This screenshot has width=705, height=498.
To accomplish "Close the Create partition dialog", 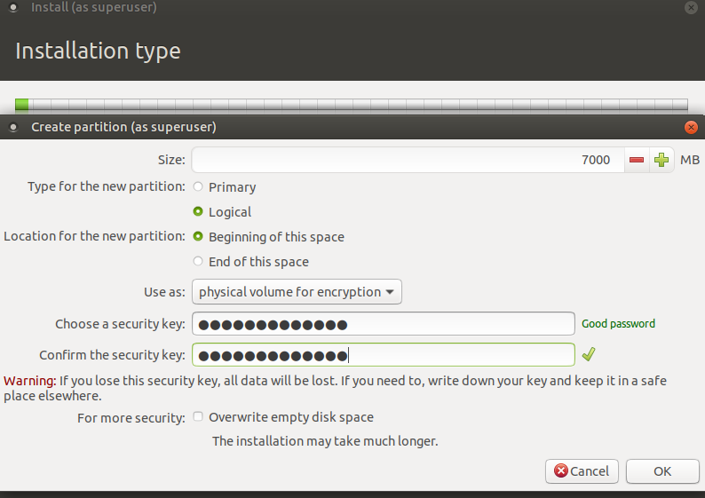I will [x=691, y=127].
